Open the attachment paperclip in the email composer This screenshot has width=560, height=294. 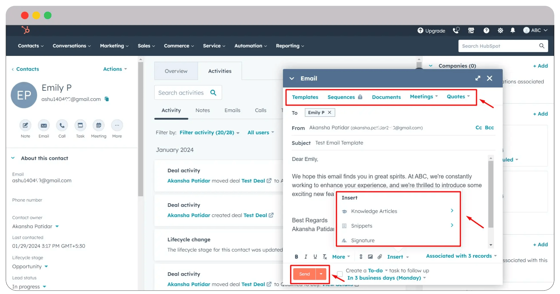pyautogui.click(x=380, y=257)
